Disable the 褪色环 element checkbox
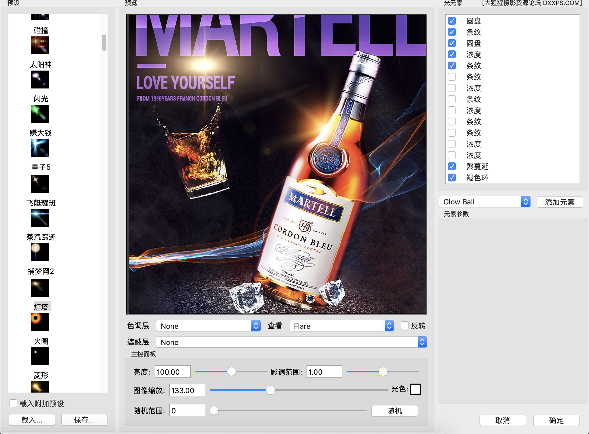 pos(452,178)
